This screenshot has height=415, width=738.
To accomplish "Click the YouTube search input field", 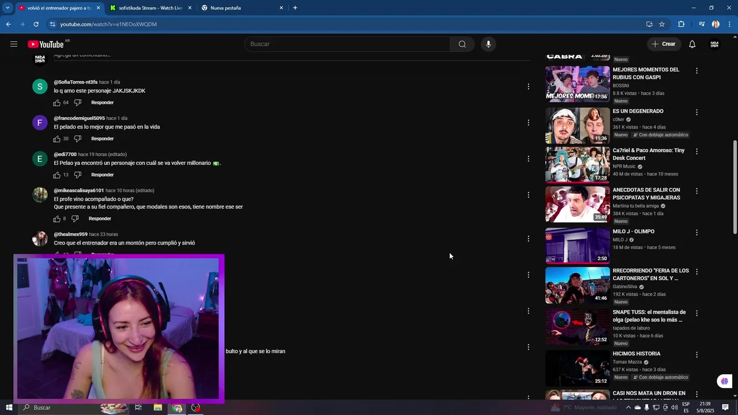I will tap(348, 44).
